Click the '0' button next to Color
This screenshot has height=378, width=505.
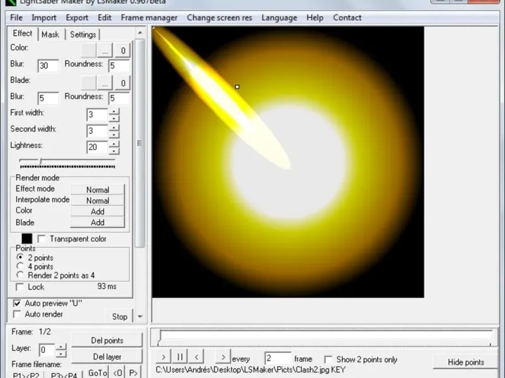click(x=122, y=50)
